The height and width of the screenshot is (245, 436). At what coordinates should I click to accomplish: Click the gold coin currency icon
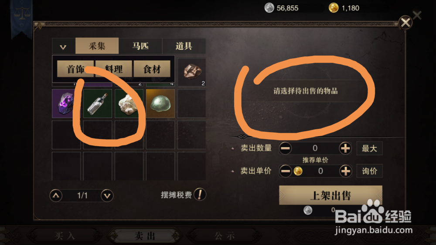point(334,8)
